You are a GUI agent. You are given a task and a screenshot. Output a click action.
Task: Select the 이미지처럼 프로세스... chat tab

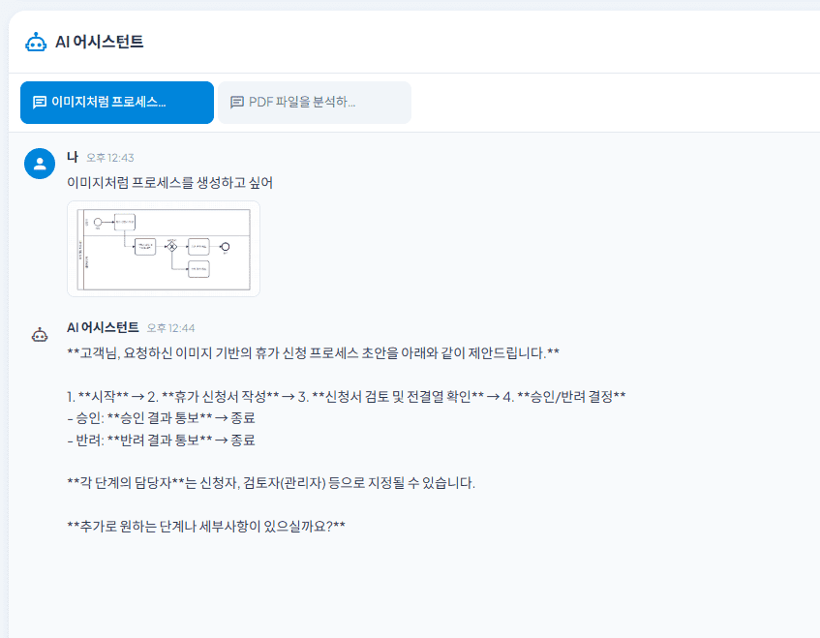(117, 103)
